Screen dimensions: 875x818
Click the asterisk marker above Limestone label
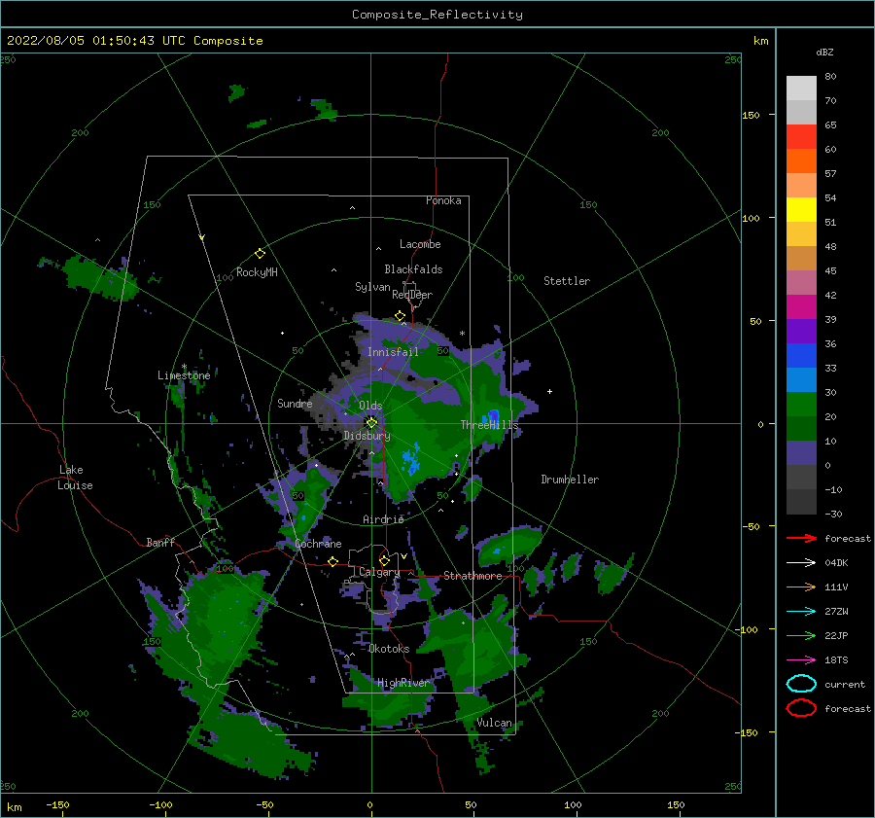(x=184, y=367)
